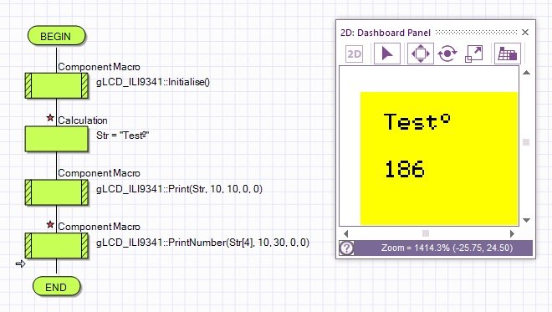The width and height of the screenshot is (552, 312).
Task: Select the arrow pointer tool in Dashboard Panel
Action: [387, 54]
